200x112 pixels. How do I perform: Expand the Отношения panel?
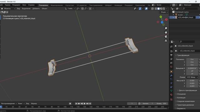pyautogui.click(x=181, y=94)
